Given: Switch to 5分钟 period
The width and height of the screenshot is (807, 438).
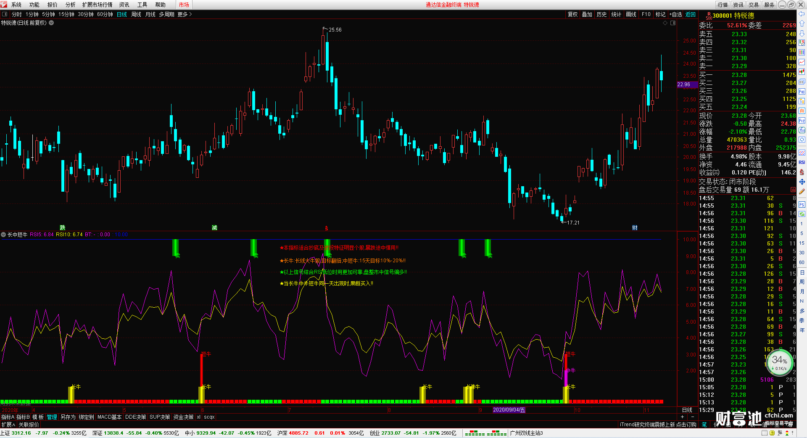Looking at the screenshot, I should (48, 14).
